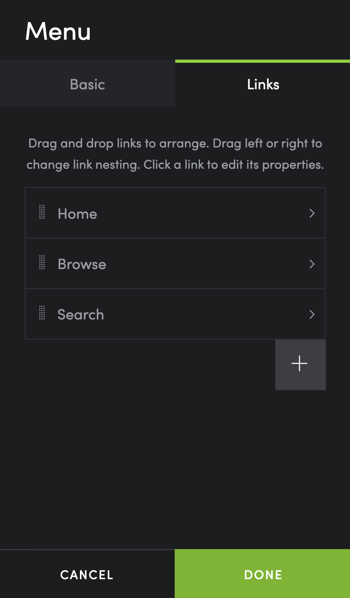Add a new link with plus button

(300, 364)
